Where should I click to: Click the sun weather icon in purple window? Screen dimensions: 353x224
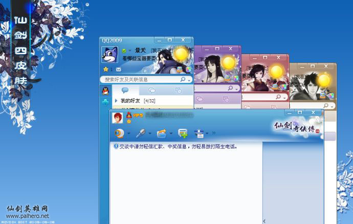(x=229, y=63)
